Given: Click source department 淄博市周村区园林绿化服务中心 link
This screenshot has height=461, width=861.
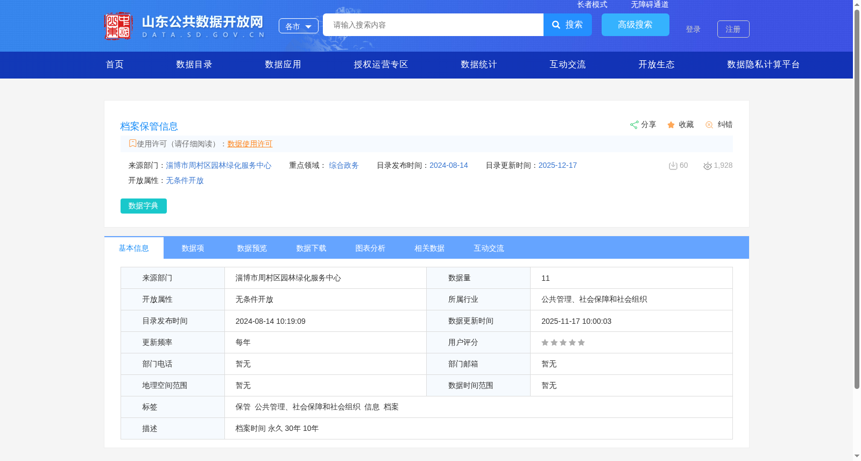Looking at the screenshot, I should pyautogui.click(x=218, y=166).
